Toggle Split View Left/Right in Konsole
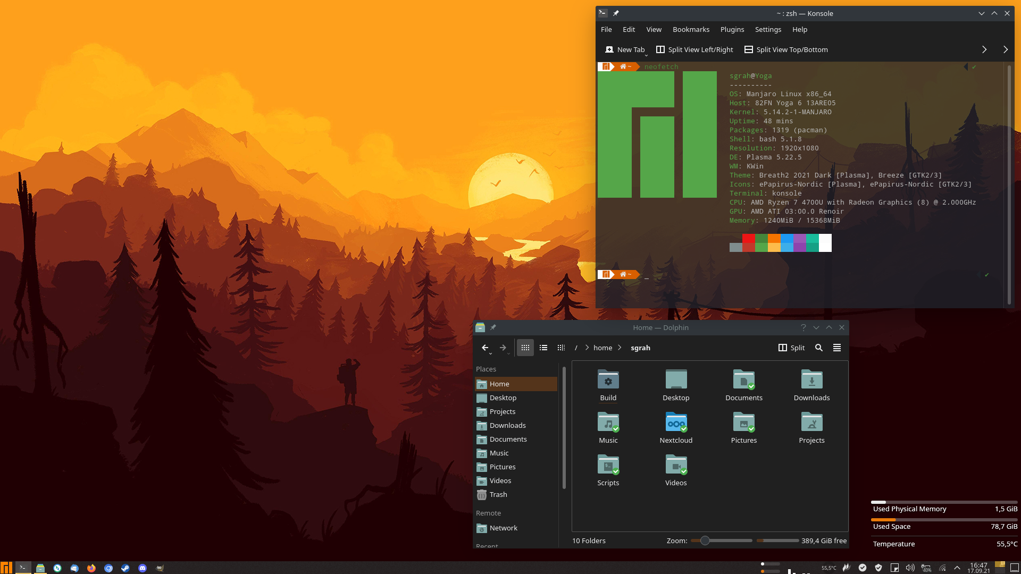 coord(694,49)
